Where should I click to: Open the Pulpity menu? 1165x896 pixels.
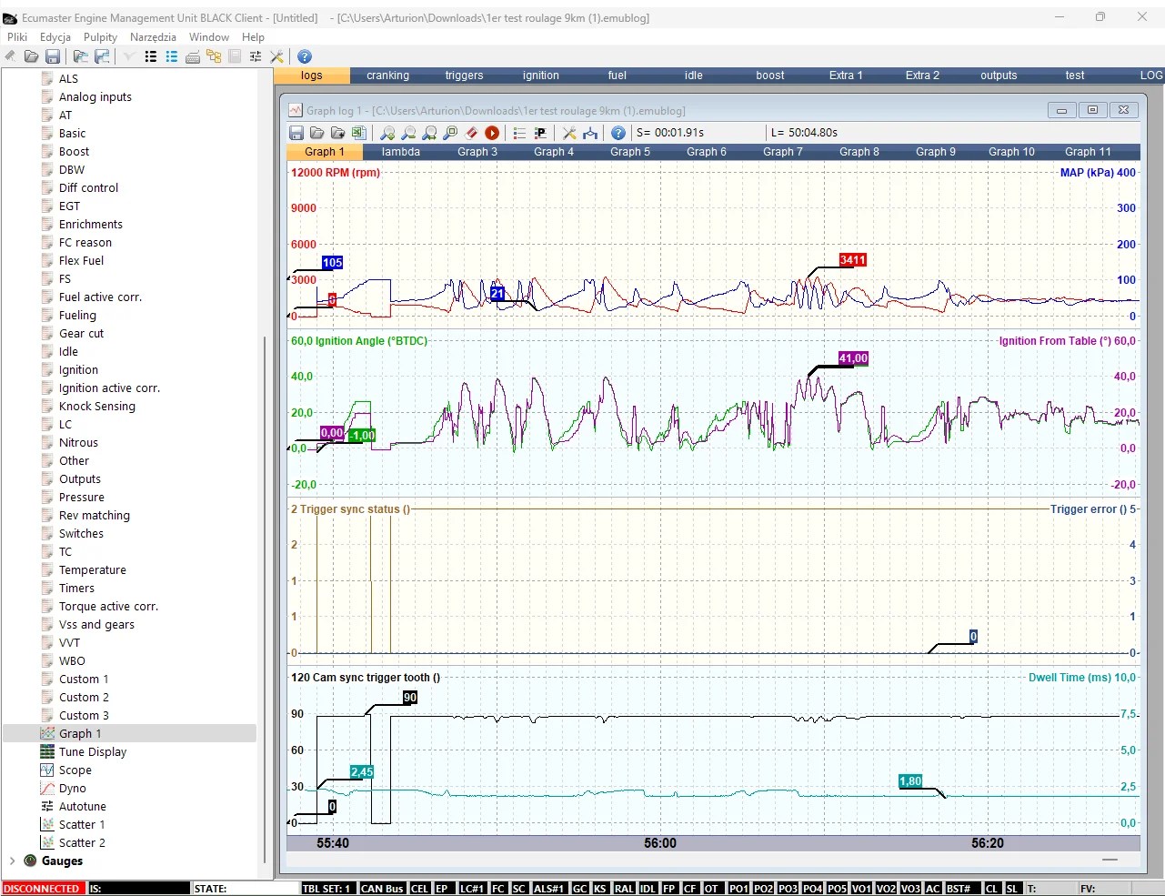click(x=100, y=37)
